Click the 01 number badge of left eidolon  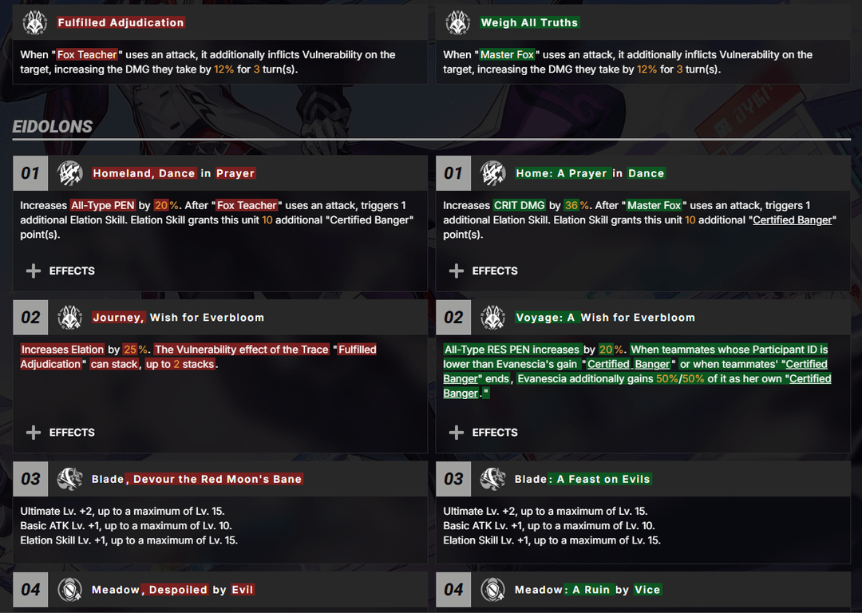tap(30, 173)
